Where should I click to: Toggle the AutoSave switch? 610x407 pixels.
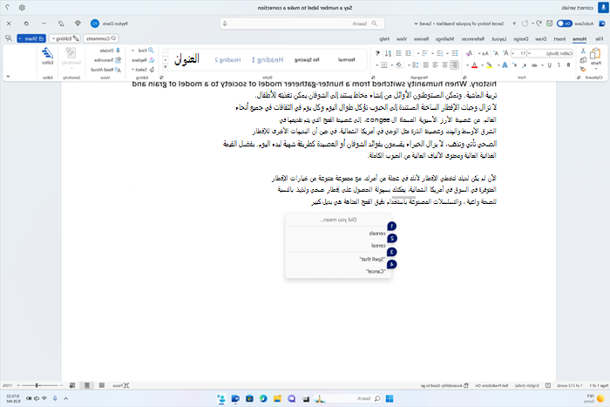pyautogui.click(x=564, y=24)
